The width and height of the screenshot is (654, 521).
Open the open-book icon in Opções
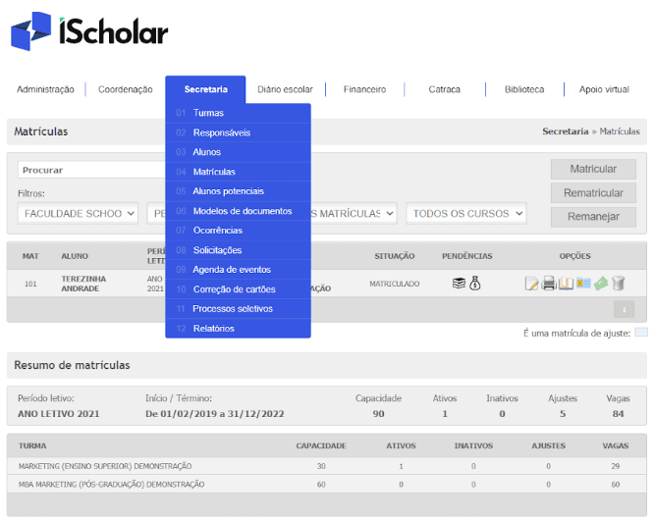[x=566, y=284]
